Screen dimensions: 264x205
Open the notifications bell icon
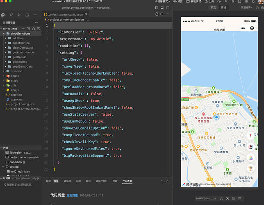[x=253, y=1]
